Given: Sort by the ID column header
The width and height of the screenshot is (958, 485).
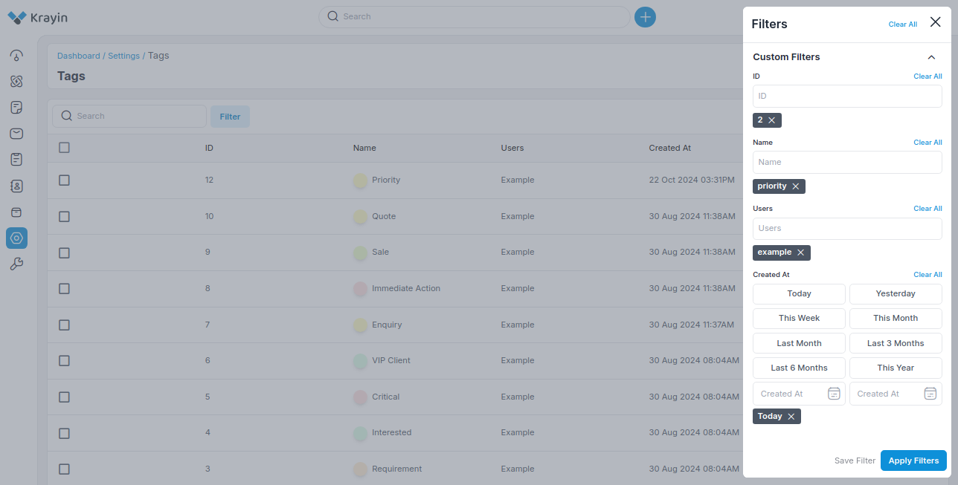Looking at the screenshot, I should (x=209, y=148).
